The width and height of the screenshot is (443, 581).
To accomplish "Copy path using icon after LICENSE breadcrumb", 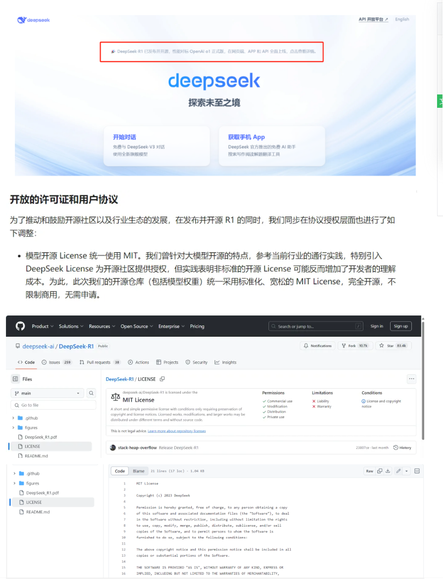I will coord(162,379).
